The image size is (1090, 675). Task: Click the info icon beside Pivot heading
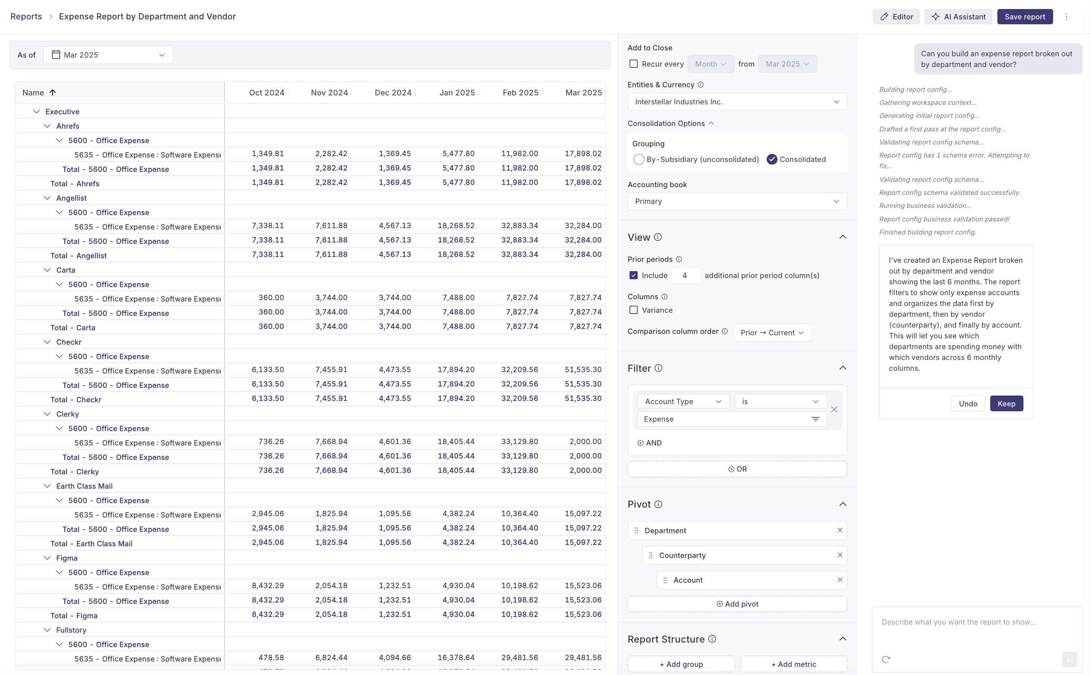click(x=658, y=504)
